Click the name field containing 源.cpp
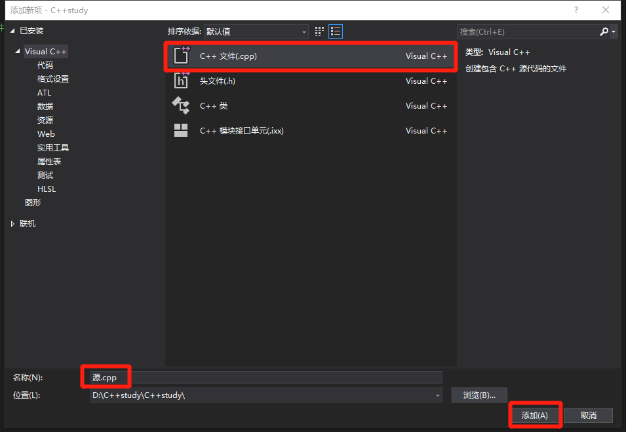Image resolution: width=626 pixels, height=432 pixels. click(266, 378)
